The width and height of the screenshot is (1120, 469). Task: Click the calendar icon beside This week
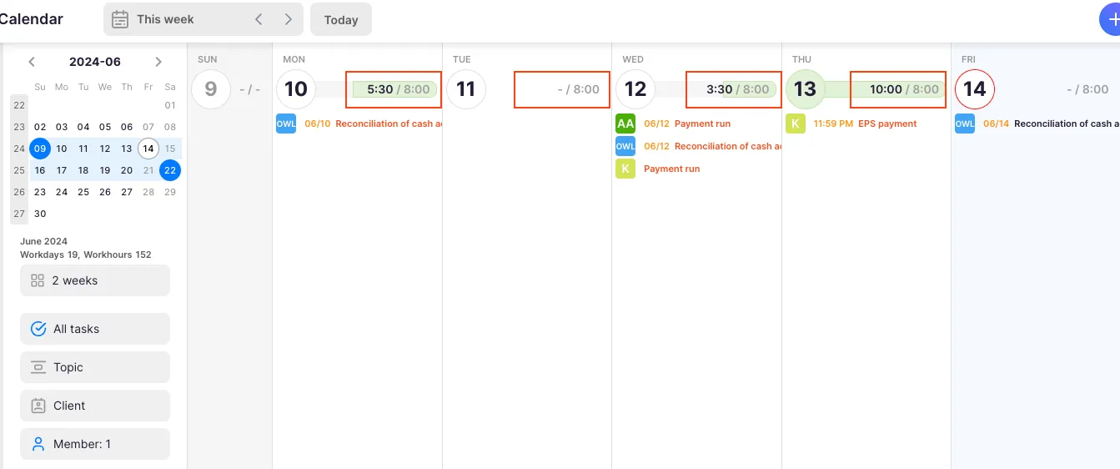tap(120, 19)
